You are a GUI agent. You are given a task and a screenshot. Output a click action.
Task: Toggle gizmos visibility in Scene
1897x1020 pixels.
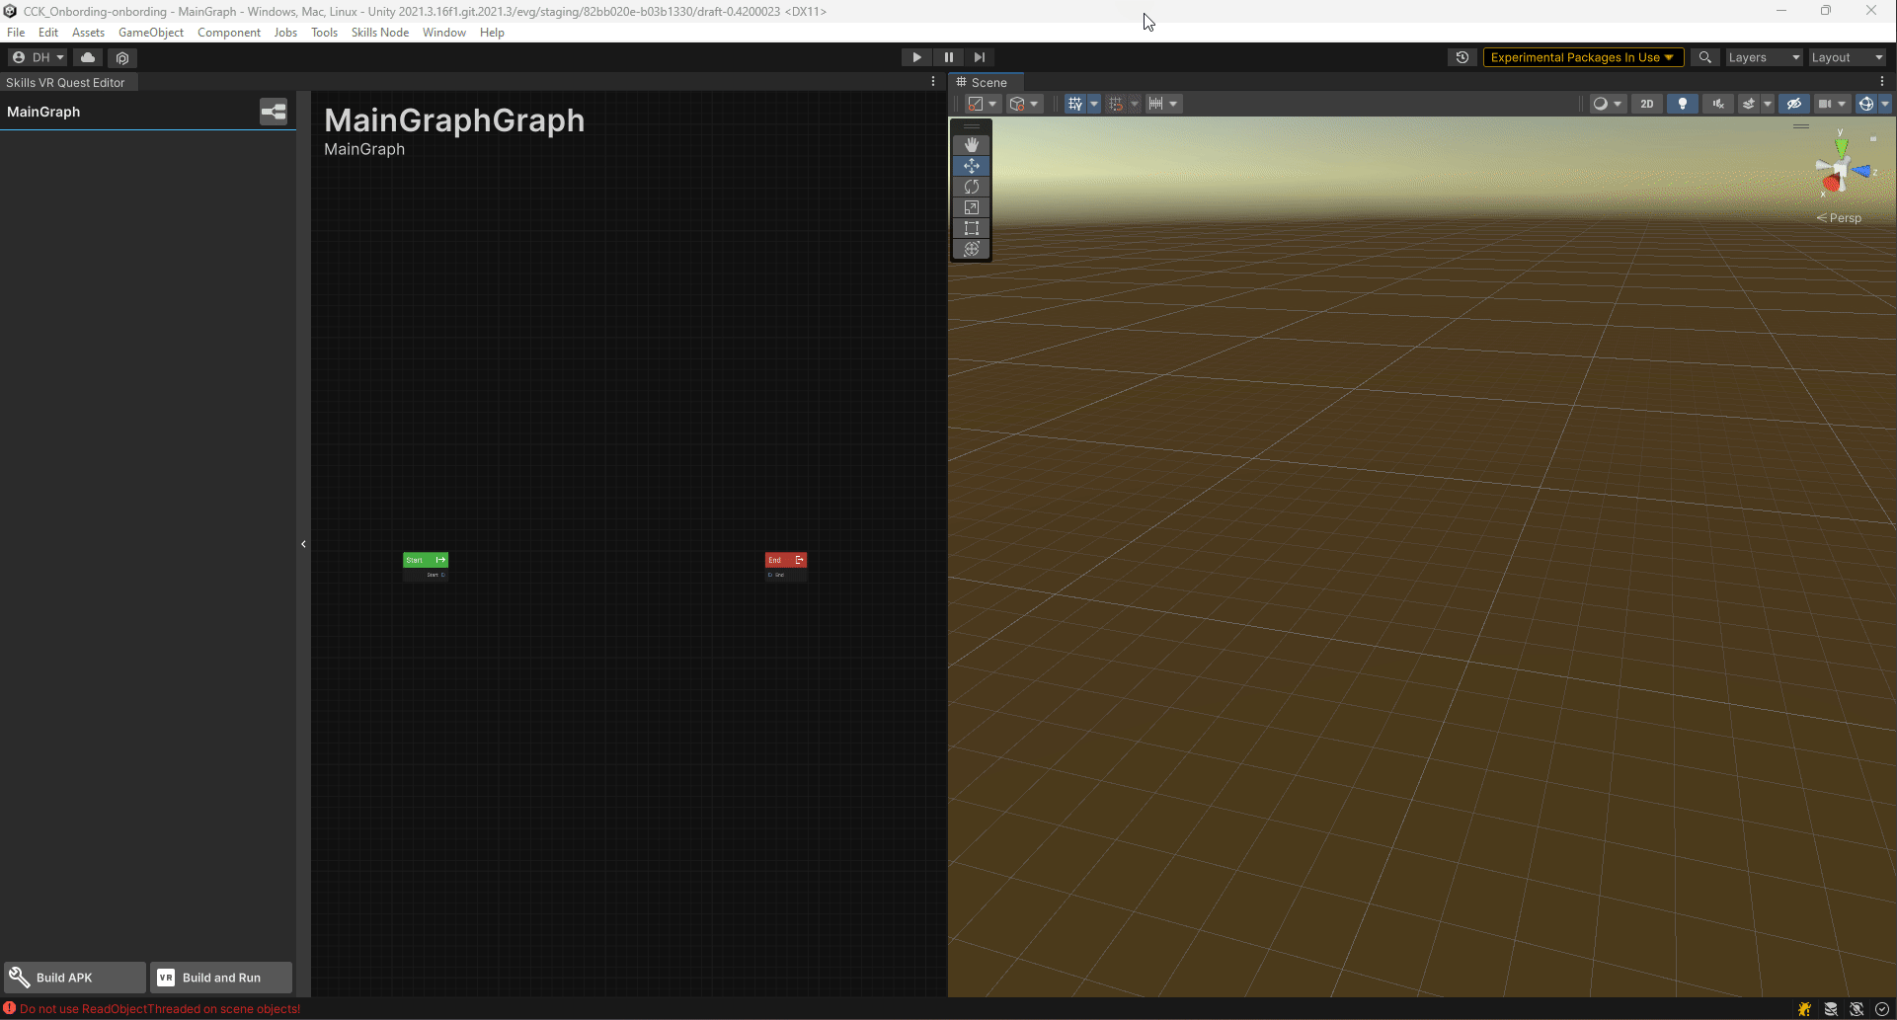pyautogui.click(x=1865, y=104)
